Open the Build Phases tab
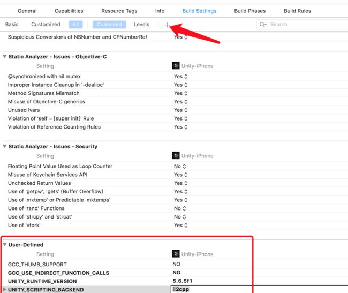 tap(250, 11)
